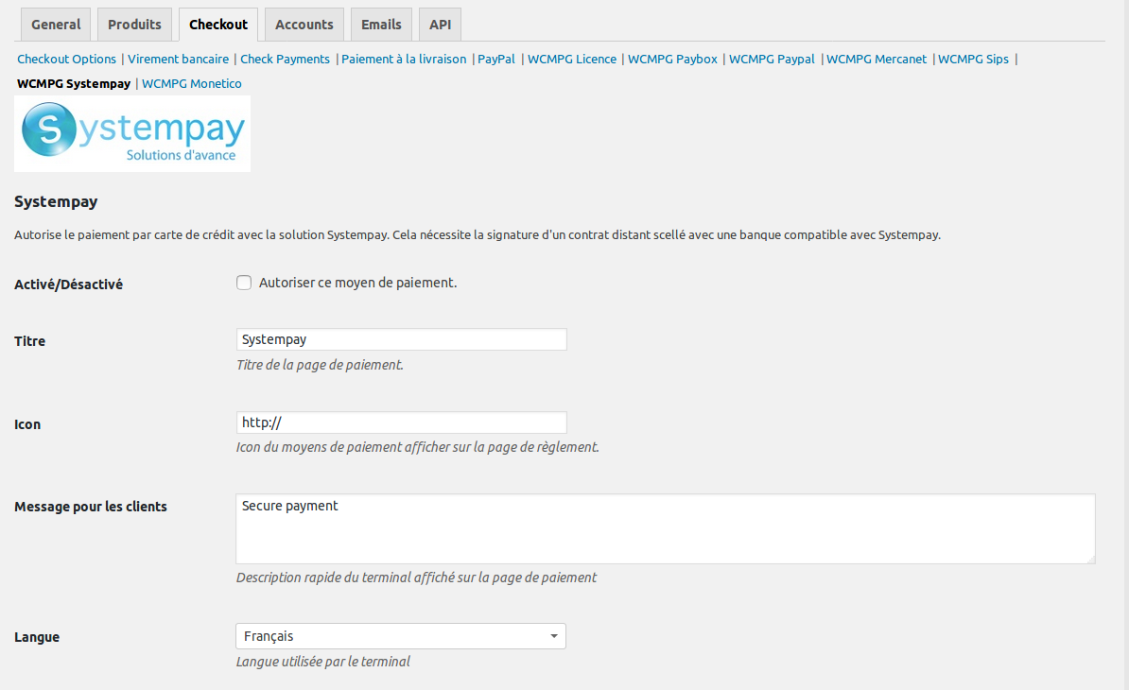Click the Langue field label
Image resolution: width=1129 pixels, height=690 pixels.
click(37, 637)
